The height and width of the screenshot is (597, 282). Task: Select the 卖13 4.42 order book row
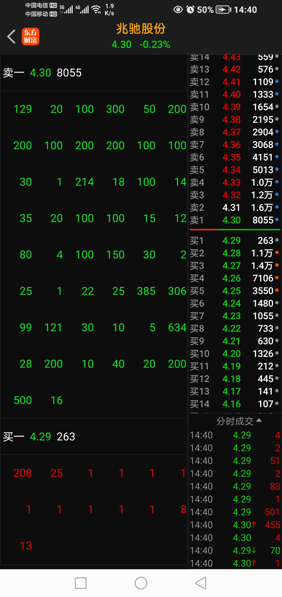(235, 69)
